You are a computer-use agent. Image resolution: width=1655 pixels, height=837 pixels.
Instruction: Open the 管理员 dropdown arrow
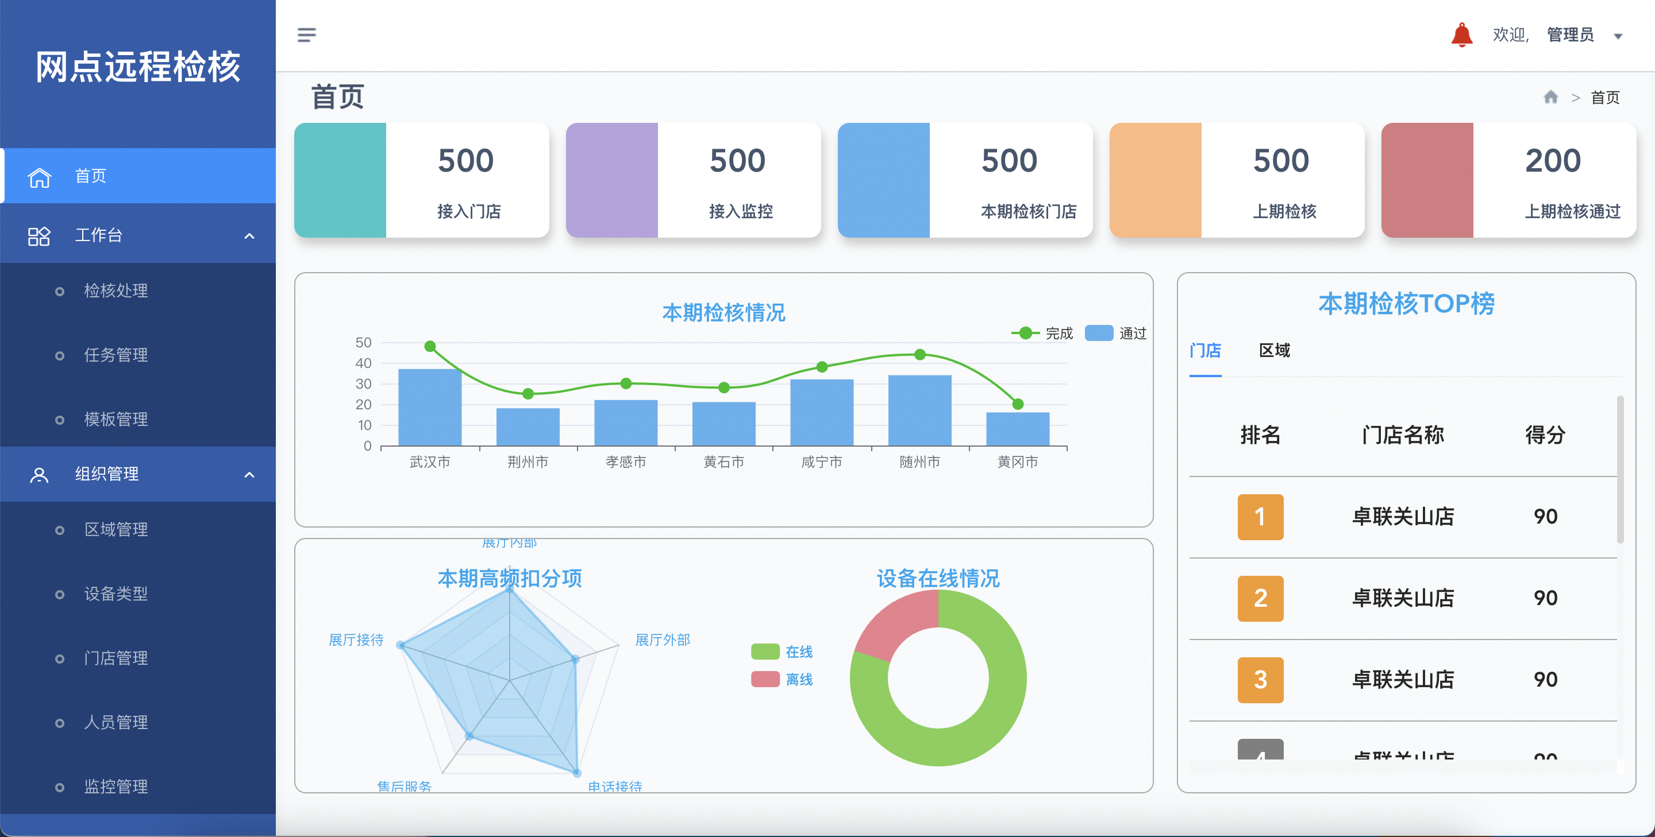(x=1618, y=36)
